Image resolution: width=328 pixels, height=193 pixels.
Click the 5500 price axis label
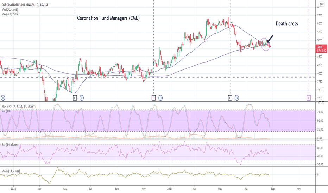click(x=320, y=24)
